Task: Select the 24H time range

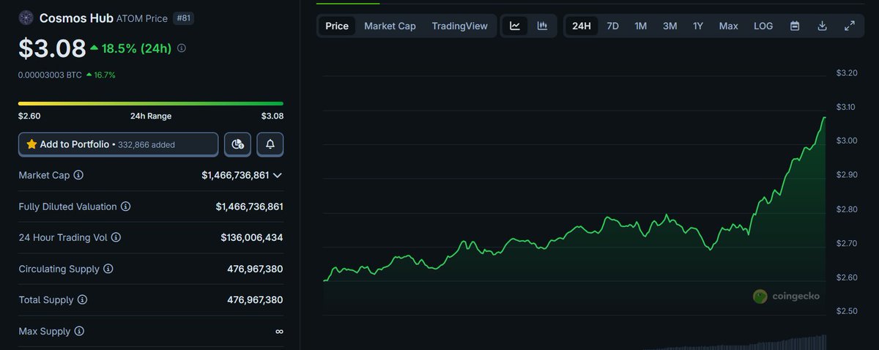Action: coord(581,26)
